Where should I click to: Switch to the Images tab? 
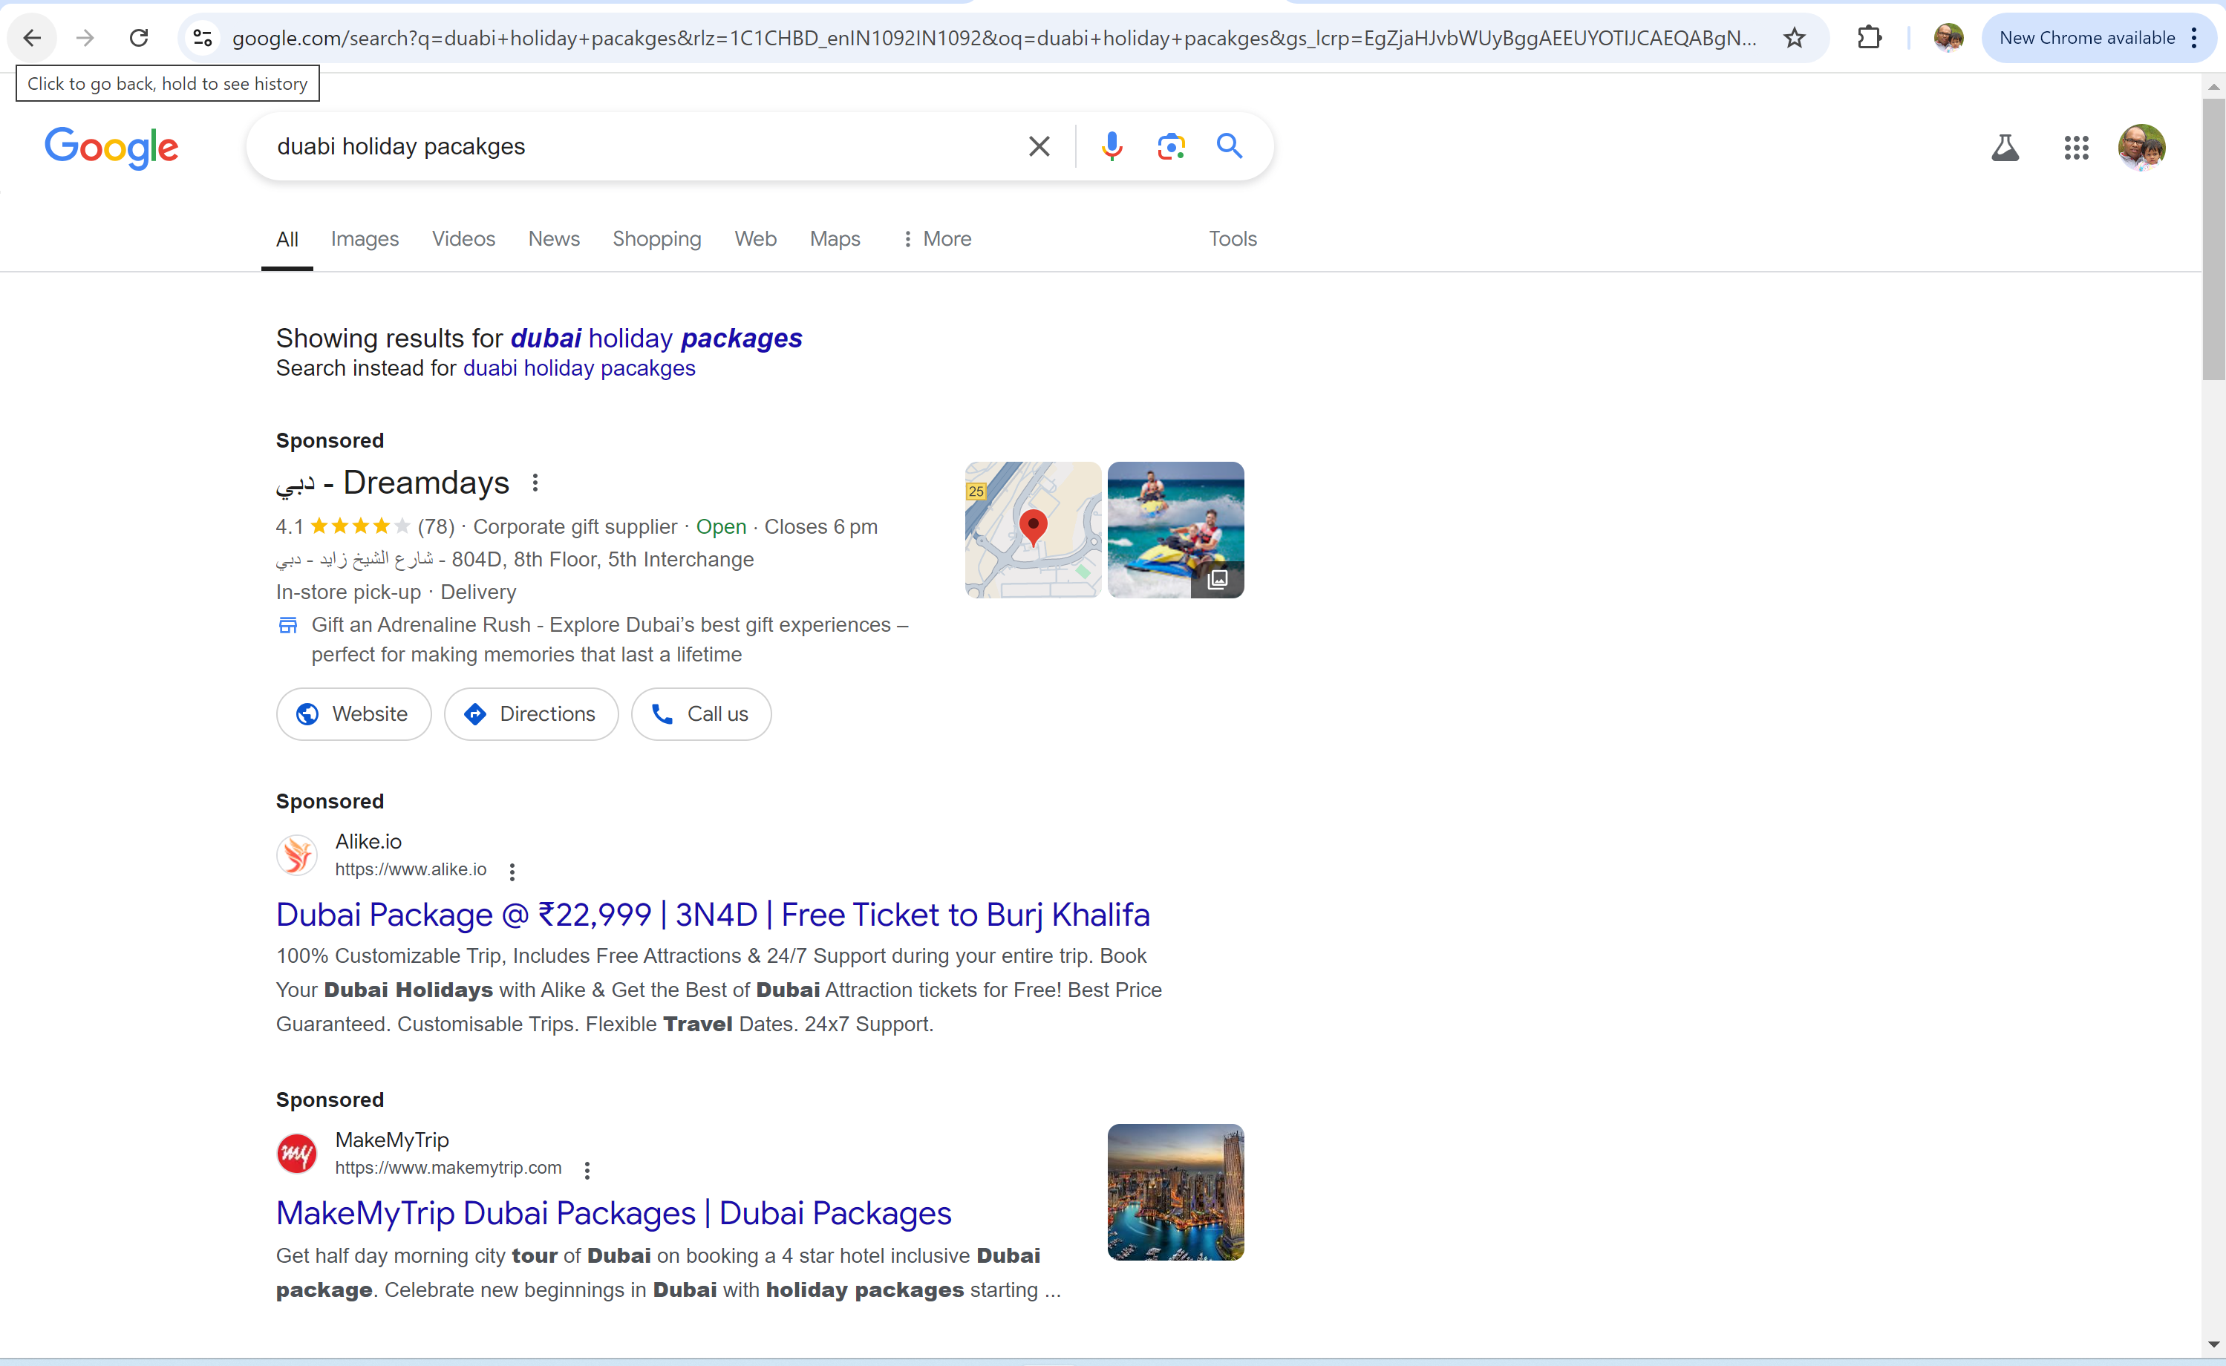(364, 238)
